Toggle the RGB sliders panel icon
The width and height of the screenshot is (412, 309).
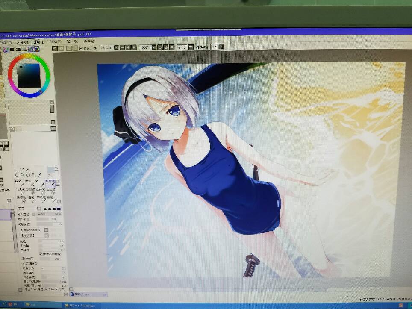(12, 50)
